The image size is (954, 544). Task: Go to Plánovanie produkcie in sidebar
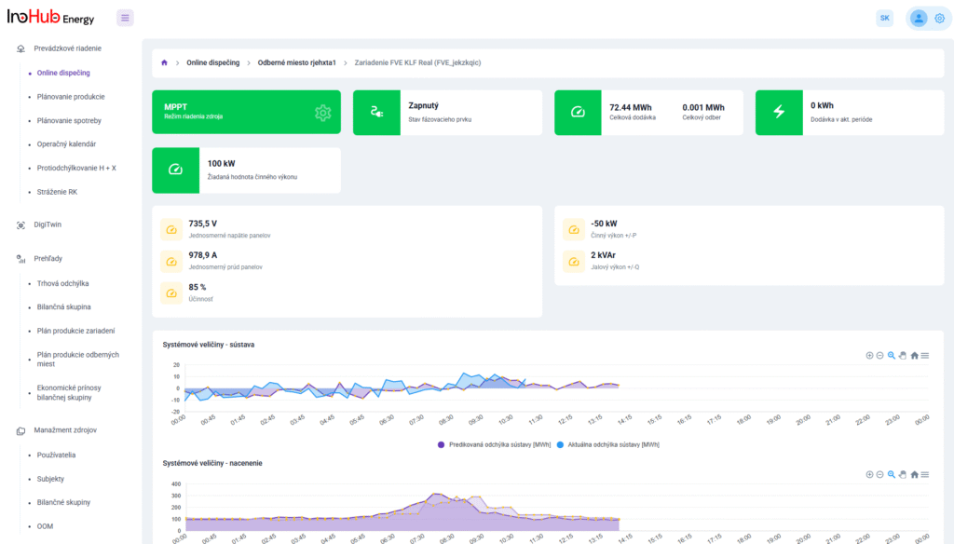pyautogui.click(x=71, y=96)
